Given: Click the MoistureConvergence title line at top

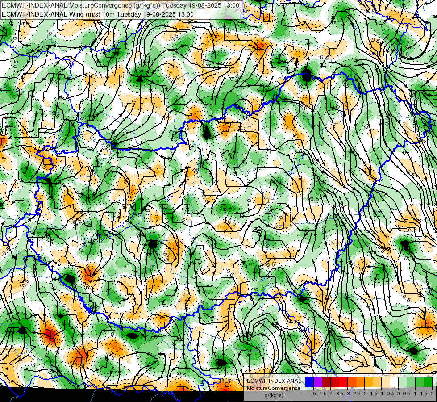Looking at the screenshot, I should coord(121,5).
